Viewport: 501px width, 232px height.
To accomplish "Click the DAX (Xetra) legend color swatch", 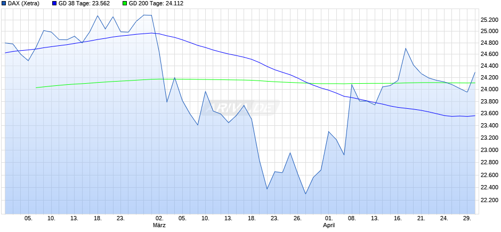I will pos(4,4).
